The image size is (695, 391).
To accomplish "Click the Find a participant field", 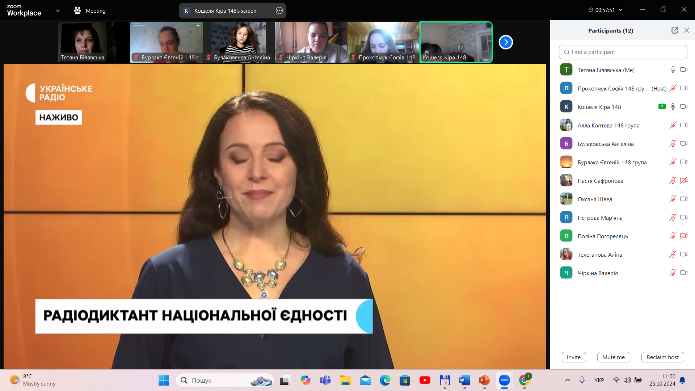I will [x=623, y=52].
